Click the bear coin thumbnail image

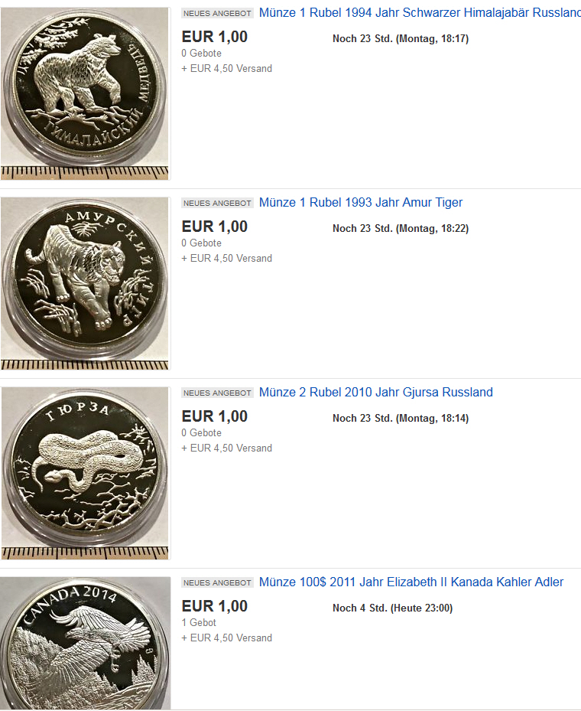(x=85, y=93)
